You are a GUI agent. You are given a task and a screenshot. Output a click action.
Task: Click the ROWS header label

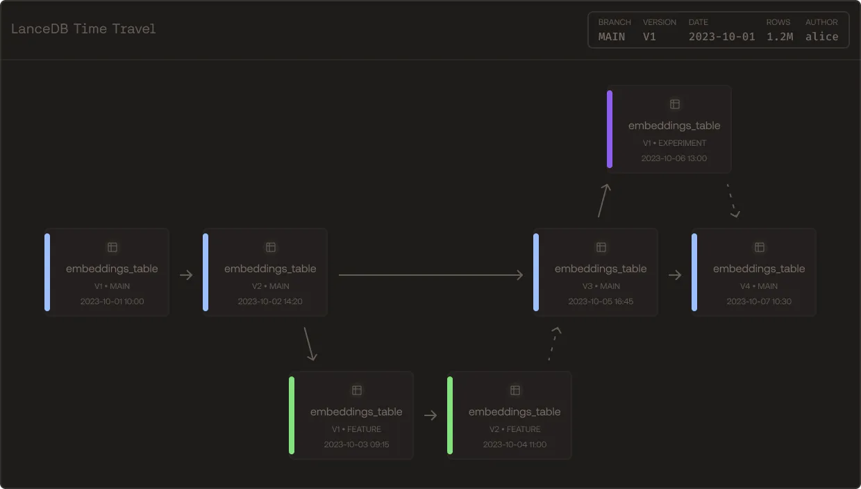coord(778,22)
